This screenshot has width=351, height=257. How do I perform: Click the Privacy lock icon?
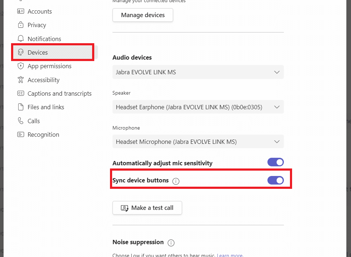tap(20, 25)
